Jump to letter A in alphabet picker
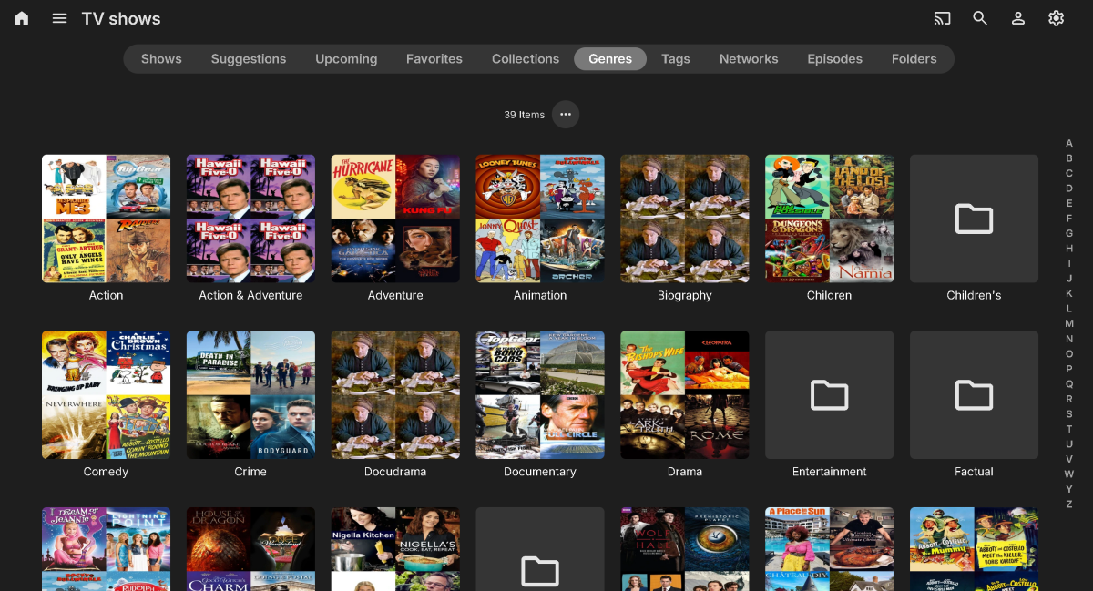Screen dimensions: 1093x591 pos(1069,143)
